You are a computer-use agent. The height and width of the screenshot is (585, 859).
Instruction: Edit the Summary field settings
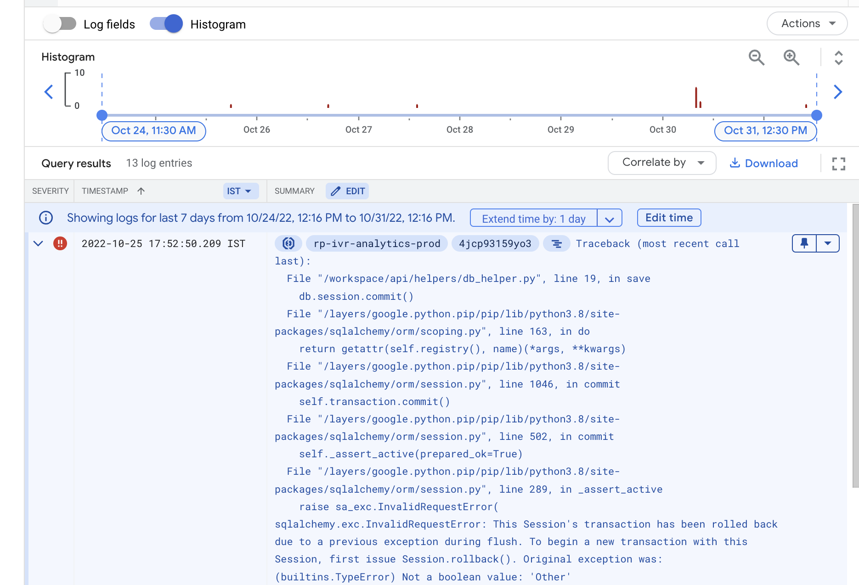[x=347, y=191]
